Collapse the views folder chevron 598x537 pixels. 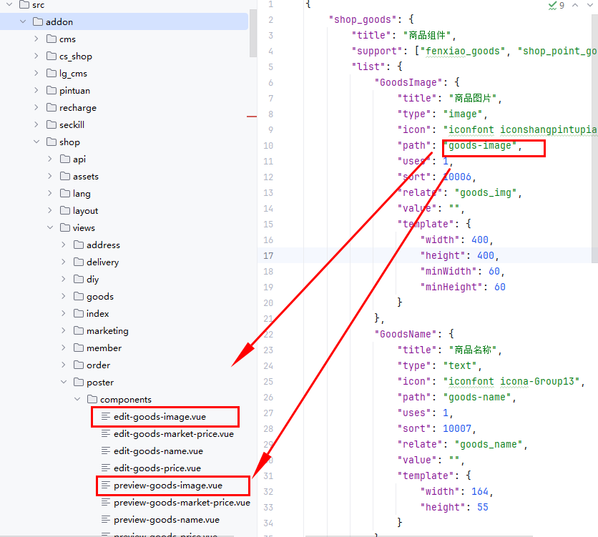[50, 228]
